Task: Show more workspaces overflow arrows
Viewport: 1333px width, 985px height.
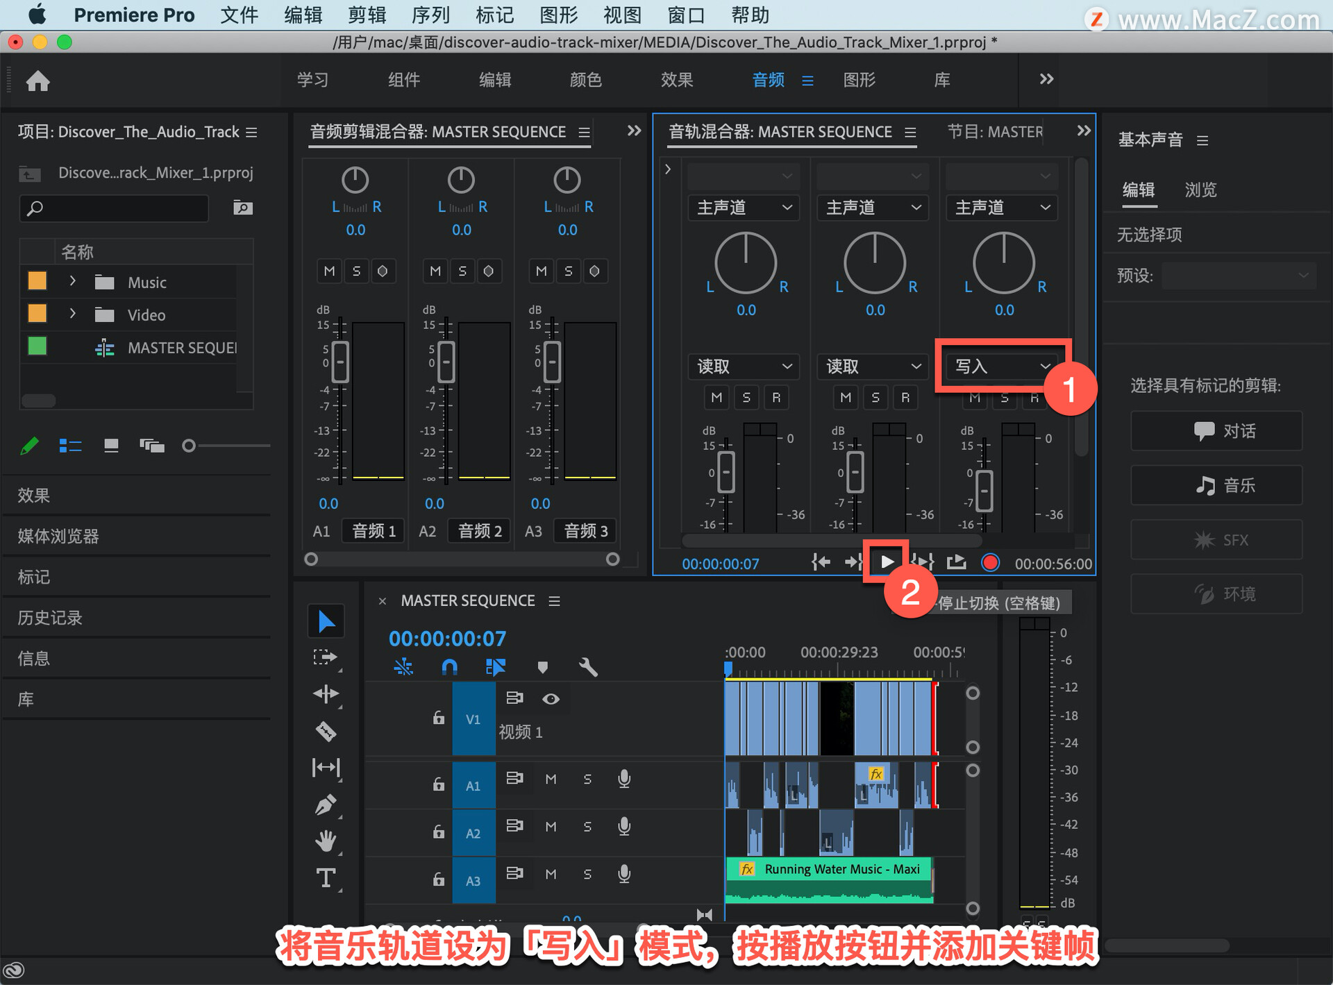Action: point(1047,79)
